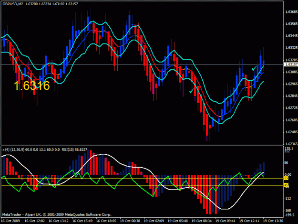298x224 pixels.
Task: Click the 1.63085 price scale value
Action: click(x=291, y=72)
